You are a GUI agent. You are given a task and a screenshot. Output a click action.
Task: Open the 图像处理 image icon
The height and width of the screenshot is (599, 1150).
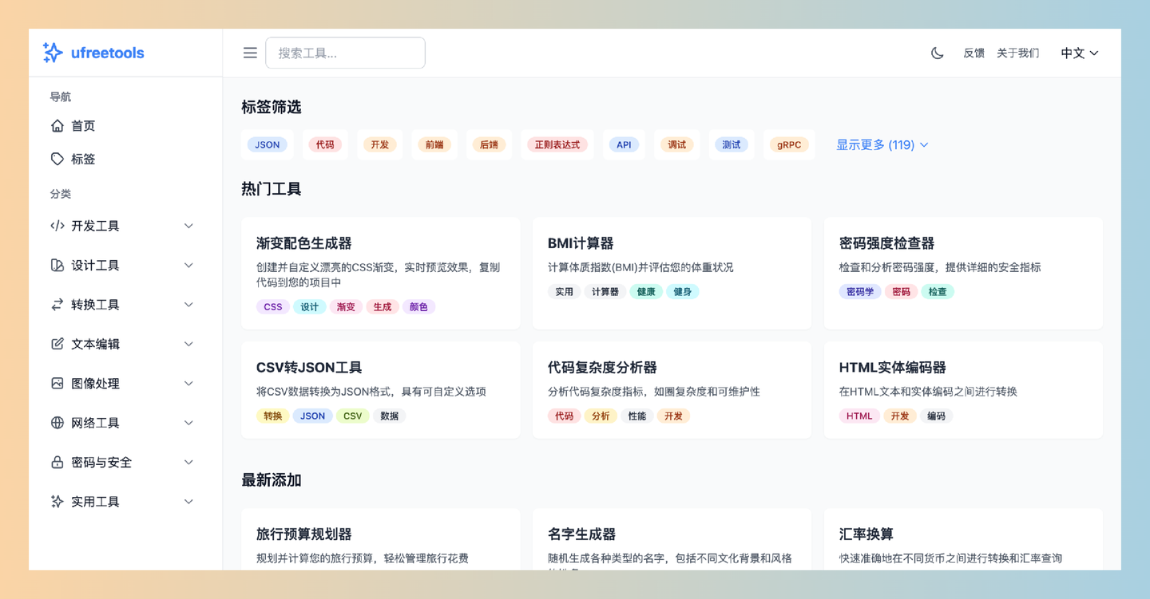(x=57, y=383)
